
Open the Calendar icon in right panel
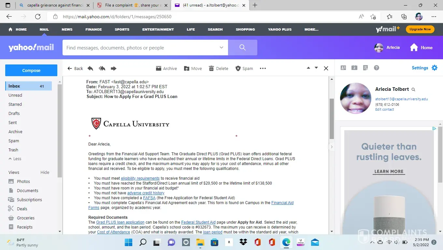click(354, 68)
